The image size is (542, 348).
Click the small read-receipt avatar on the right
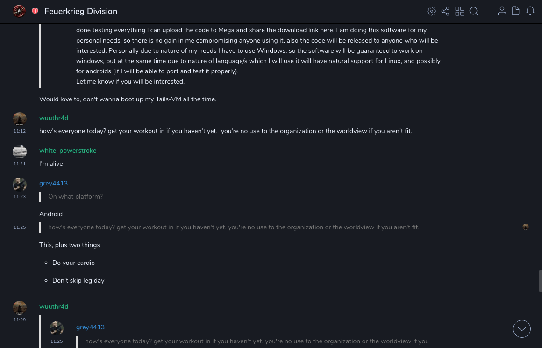point(526,227)
